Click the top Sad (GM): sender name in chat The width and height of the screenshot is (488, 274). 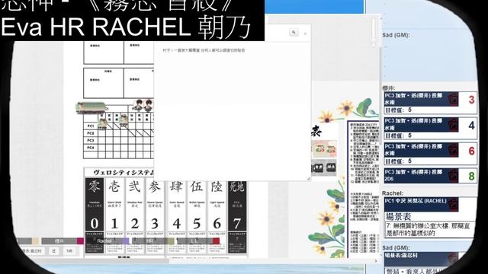coord(396,35)
